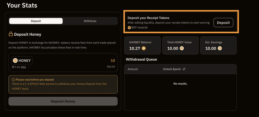Screen dimensions: 259x117
Task: Select the Deposit tab
Action: coord(36,21)
